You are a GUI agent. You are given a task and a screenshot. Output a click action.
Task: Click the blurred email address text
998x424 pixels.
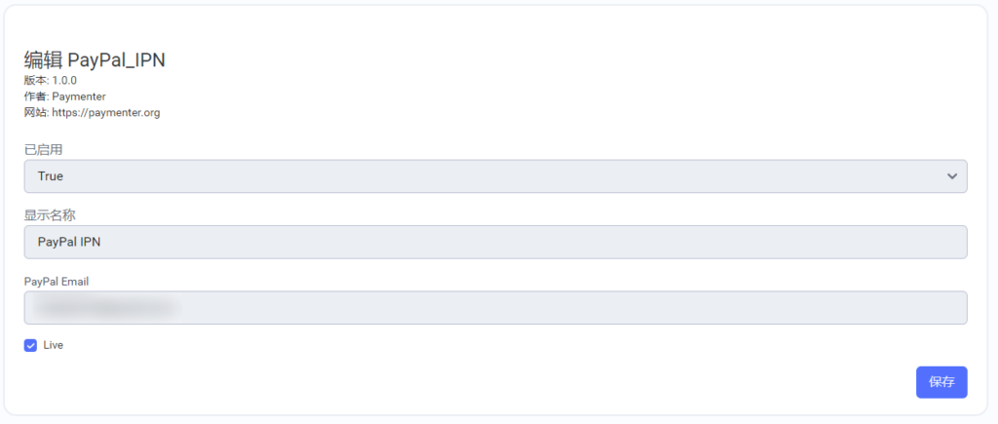(107, 308)
